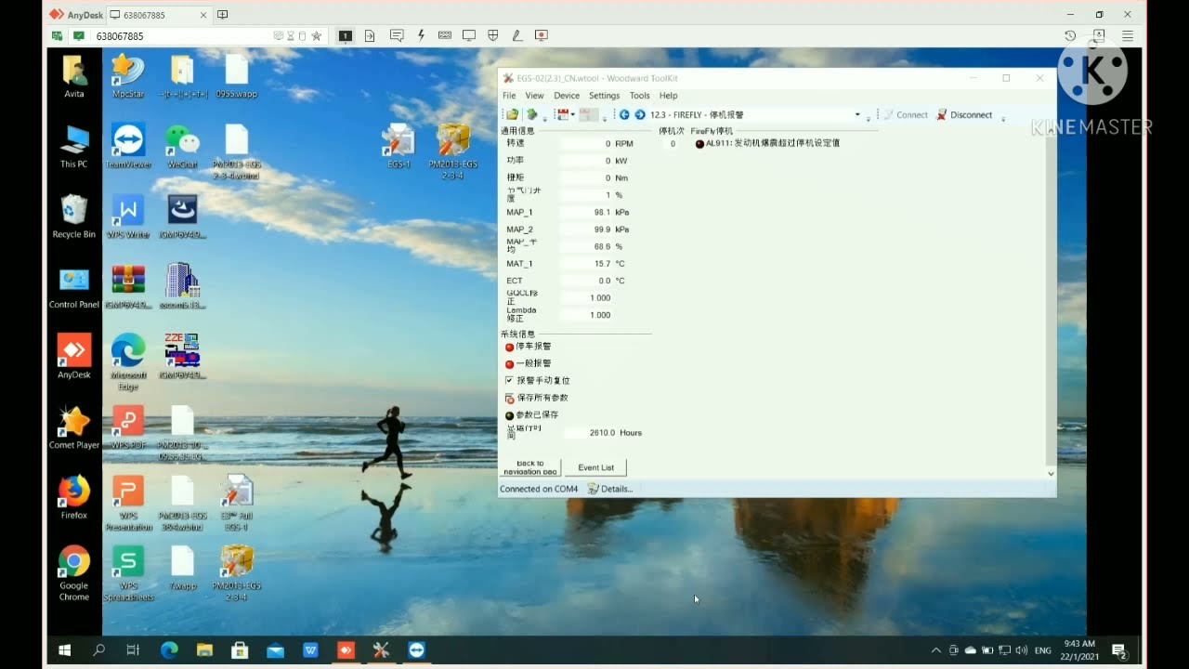Click the 参数已保存 dark indicator
The height and width of the screenshot is (669, 1189).
click(509, 415)
